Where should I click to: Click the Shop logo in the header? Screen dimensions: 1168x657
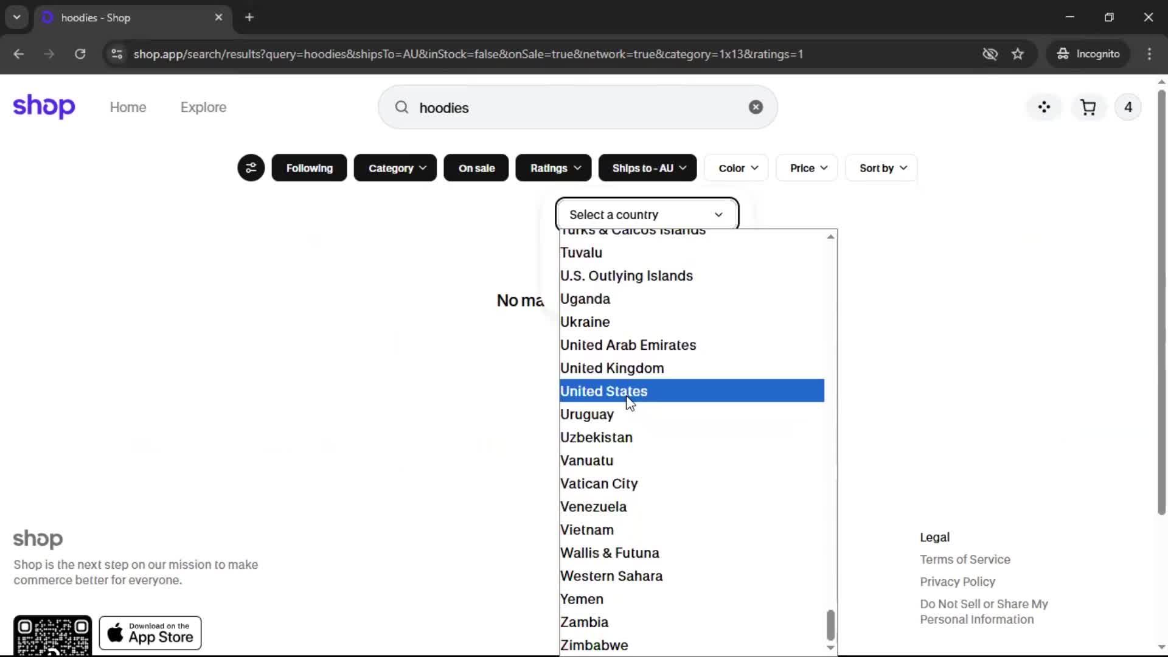44,106
